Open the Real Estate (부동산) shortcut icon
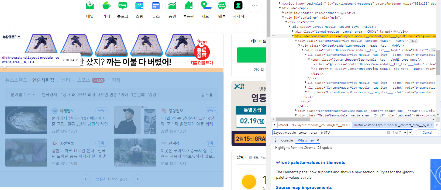This screenshot has width=441, height=190. pyautogui.click(x=189, y=5)
